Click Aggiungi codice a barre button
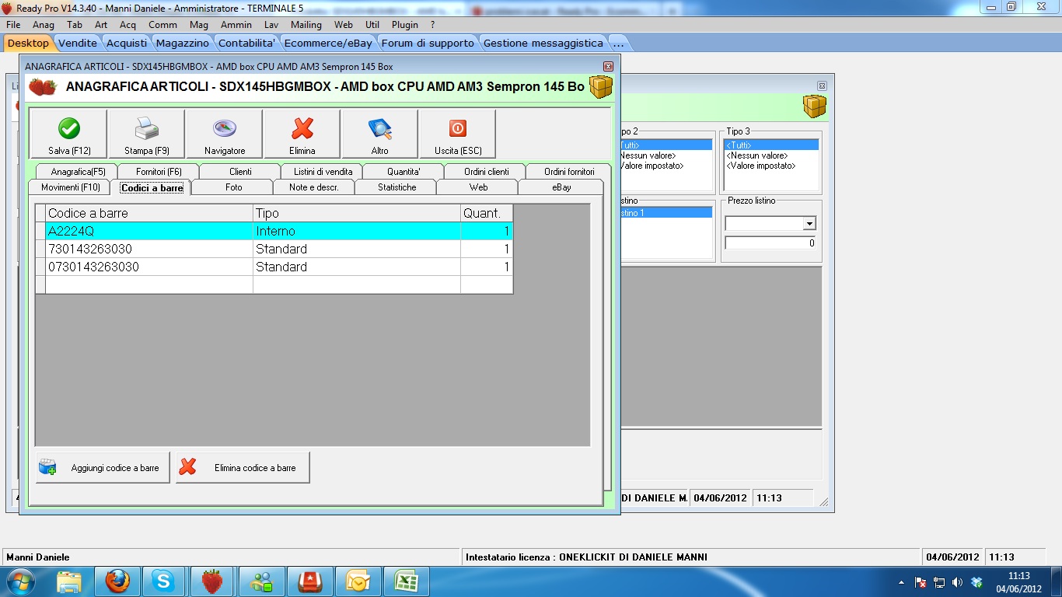 [103, 468]
